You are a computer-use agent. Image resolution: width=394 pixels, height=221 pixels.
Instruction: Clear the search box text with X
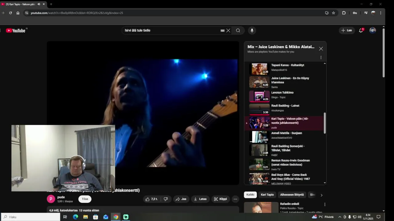[228, 30]
